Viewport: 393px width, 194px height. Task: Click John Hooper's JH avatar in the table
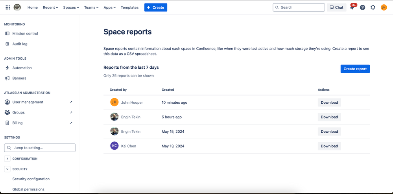pyautogui.click(x=114, y=102)
